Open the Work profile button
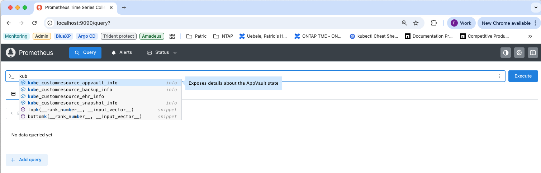The height and width of the screenshot is (173, 541). click(461, 23)
